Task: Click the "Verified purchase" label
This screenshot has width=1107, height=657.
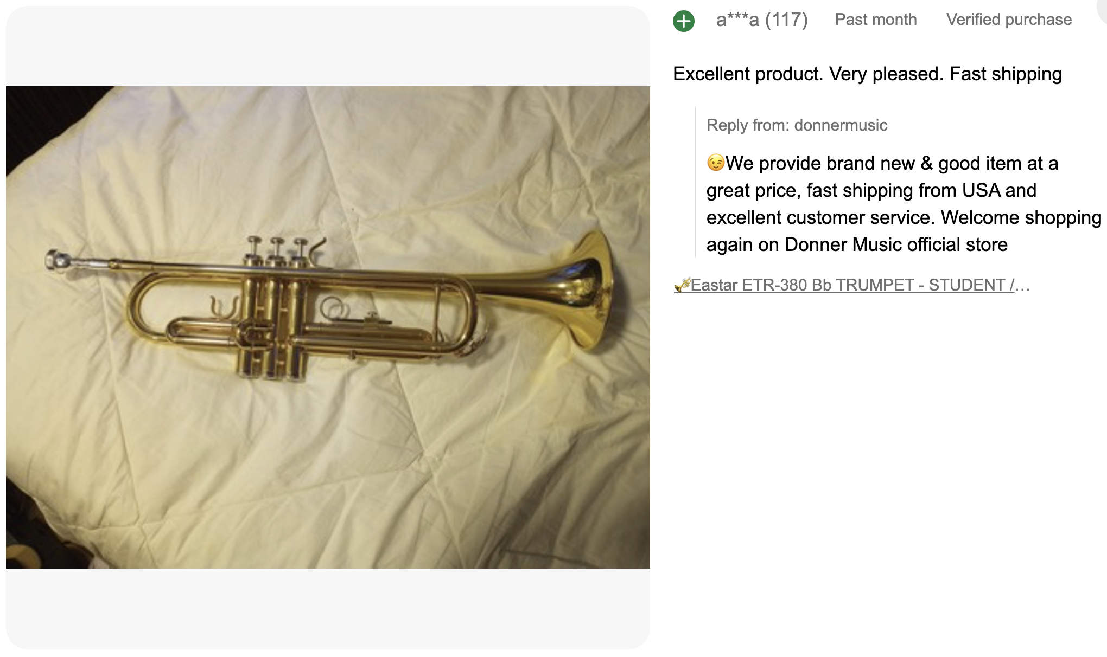Action: click(x=1009, y=20)
